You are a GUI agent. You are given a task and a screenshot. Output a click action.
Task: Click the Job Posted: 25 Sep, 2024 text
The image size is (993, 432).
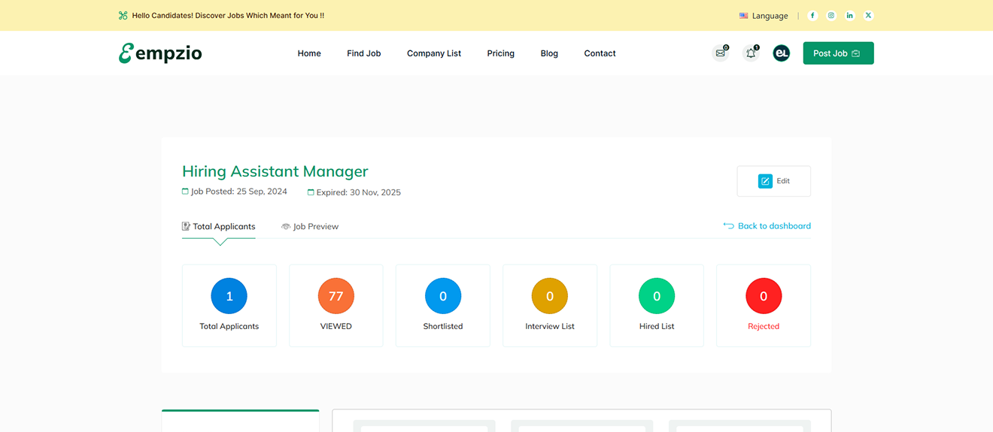pyautogui.click(x=239, y=192)
